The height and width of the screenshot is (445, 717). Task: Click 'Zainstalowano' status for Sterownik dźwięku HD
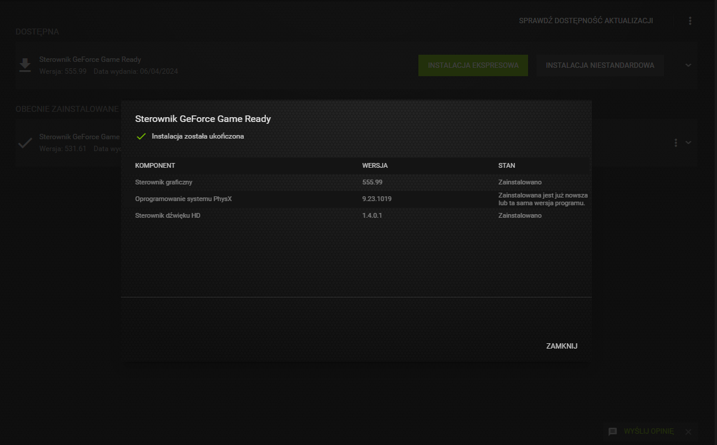pos(520,215)
